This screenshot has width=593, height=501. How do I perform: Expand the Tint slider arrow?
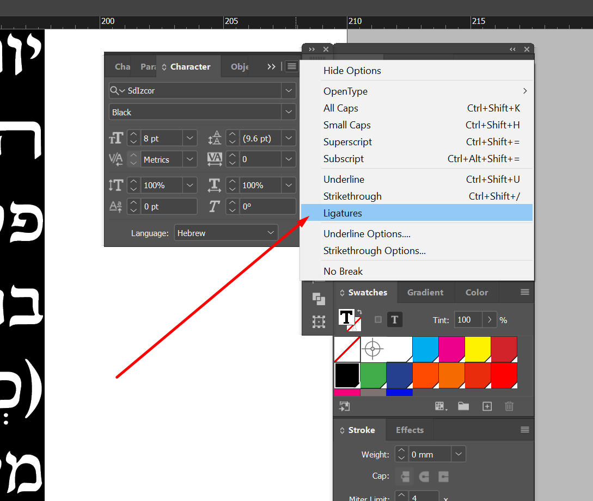(x=490, y=320)
